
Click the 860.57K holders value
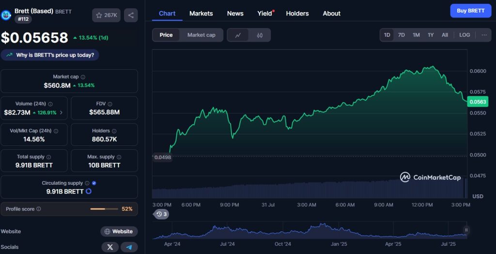point(105,139)
